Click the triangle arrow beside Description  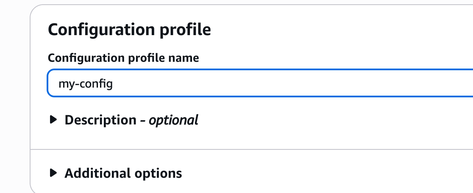(x=53, y=120)
